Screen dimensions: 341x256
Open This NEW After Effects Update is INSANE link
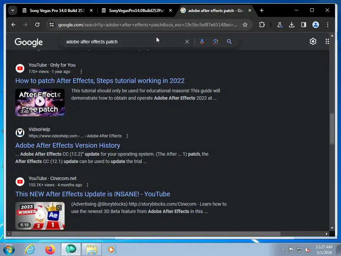[93, 194]
